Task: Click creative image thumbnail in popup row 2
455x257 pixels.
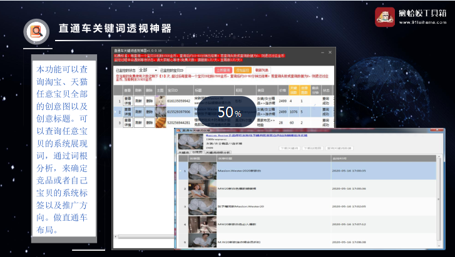Action: (x=202, y=189)
